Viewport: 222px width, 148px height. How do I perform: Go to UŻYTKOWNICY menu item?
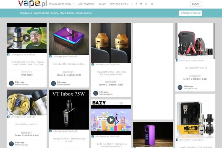[x=86, y=4]
